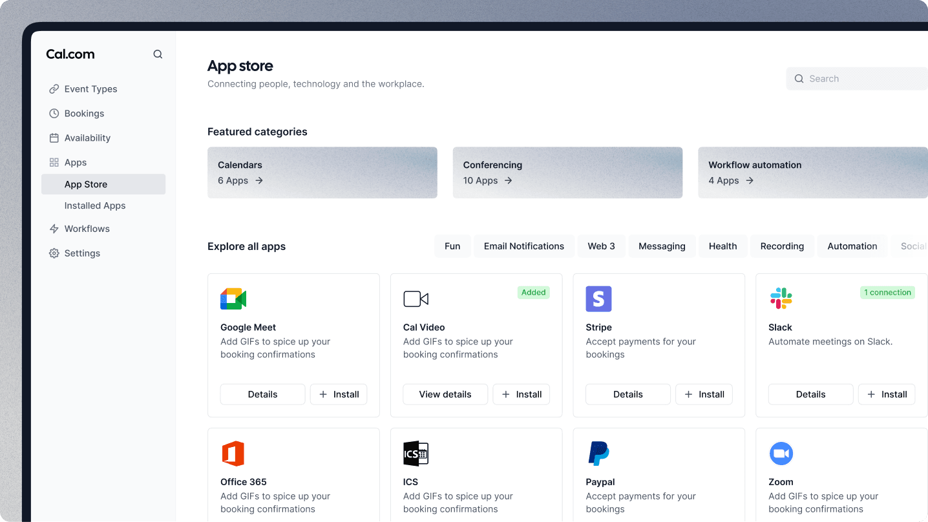The width and height of the screenshot is (928, 522).
Task: Click the sidebar search magnifier icon
Action: click(x=158, y=54)
